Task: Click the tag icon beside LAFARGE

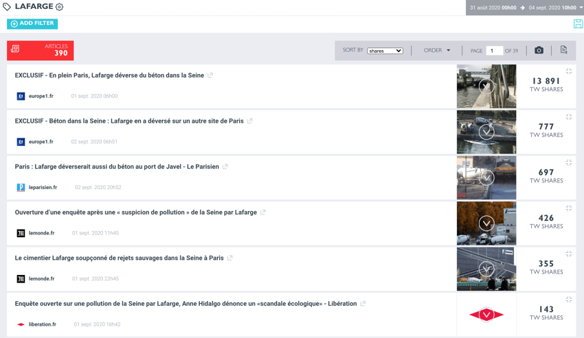Action: pyautogui.click(x=7, y=7)
